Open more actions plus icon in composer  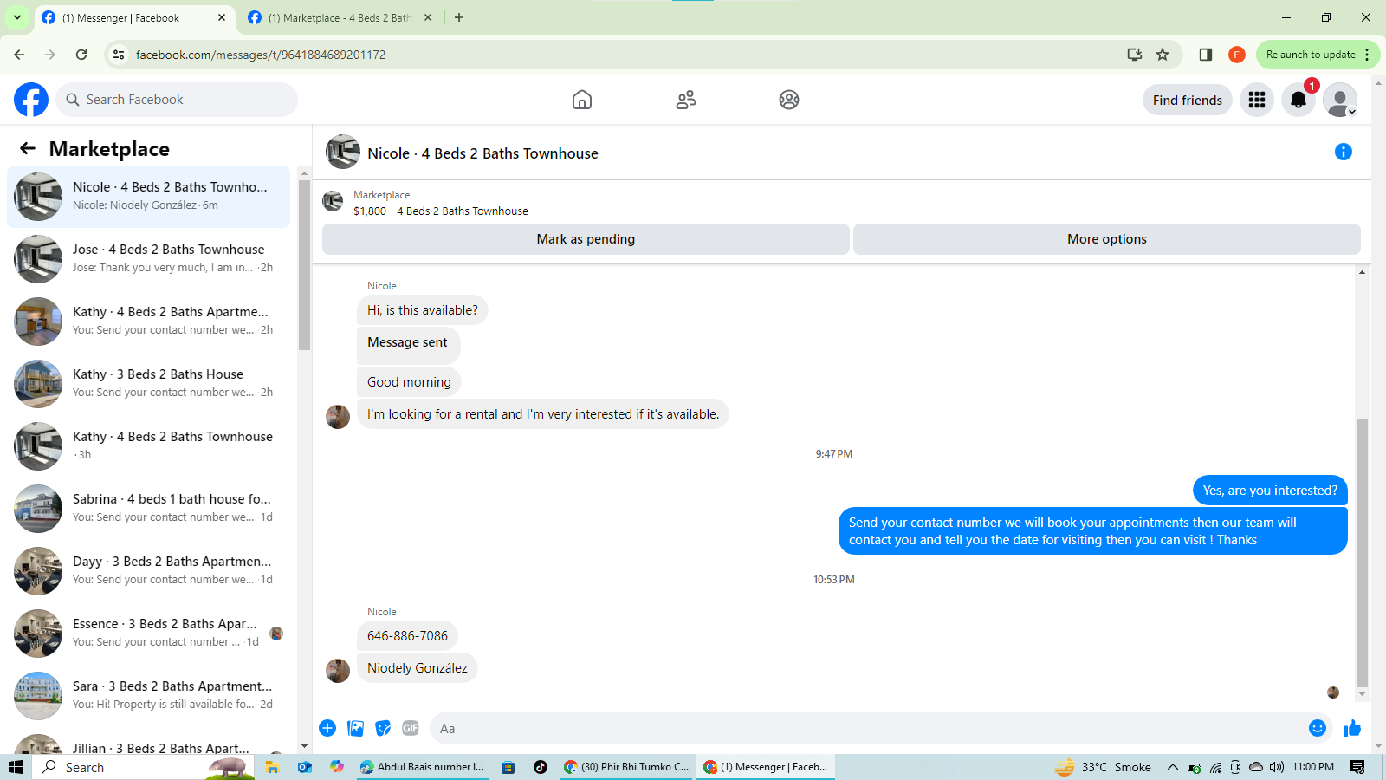tap(327, 728)
